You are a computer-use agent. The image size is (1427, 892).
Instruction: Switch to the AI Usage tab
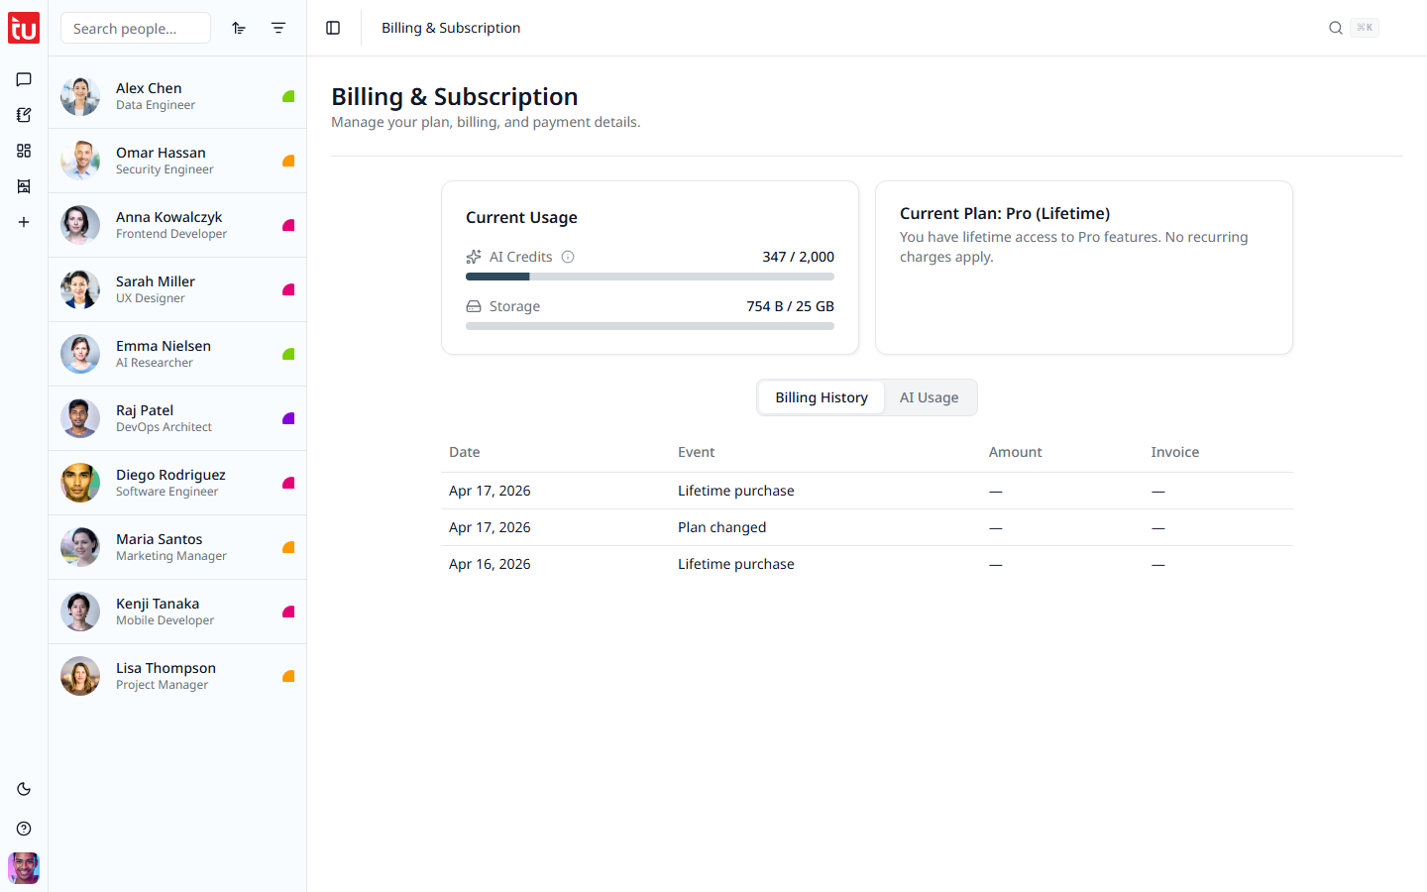(930, 397)
